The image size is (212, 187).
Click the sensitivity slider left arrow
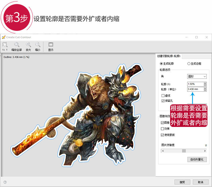coord(163,151)
